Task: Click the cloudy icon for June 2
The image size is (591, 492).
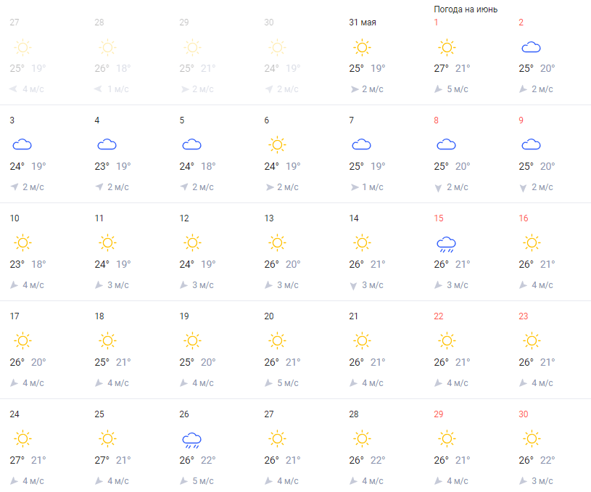Action: tap(531, 48)
